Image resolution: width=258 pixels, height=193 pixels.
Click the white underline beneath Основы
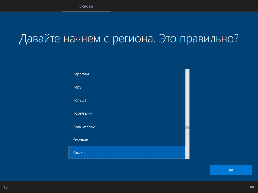[86, 12]
